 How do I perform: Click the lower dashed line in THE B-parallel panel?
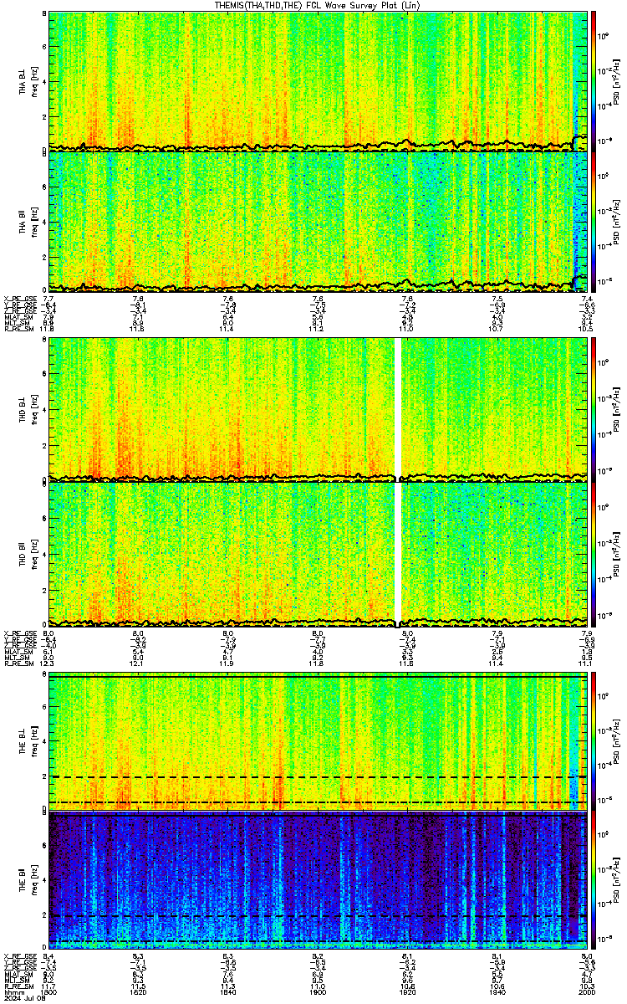point(318,942)
